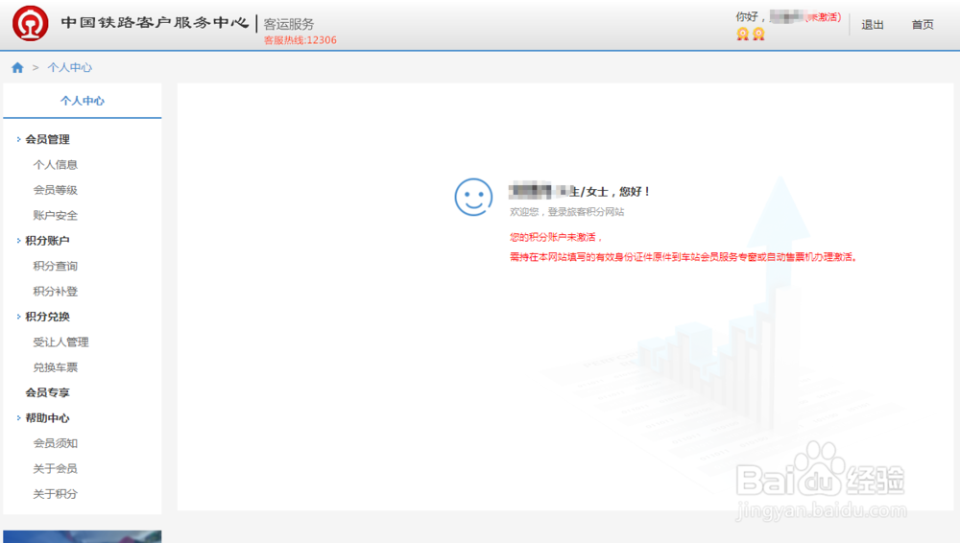The width and height of the screenshot is (960, 543).
Task: Click the 中国铁路客户服务中心 title text
Action: pos(155,23)
